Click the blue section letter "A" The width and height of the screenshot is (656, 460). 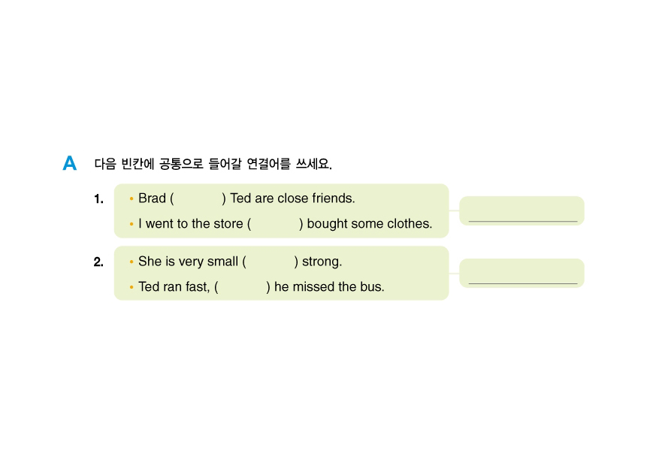70,164
